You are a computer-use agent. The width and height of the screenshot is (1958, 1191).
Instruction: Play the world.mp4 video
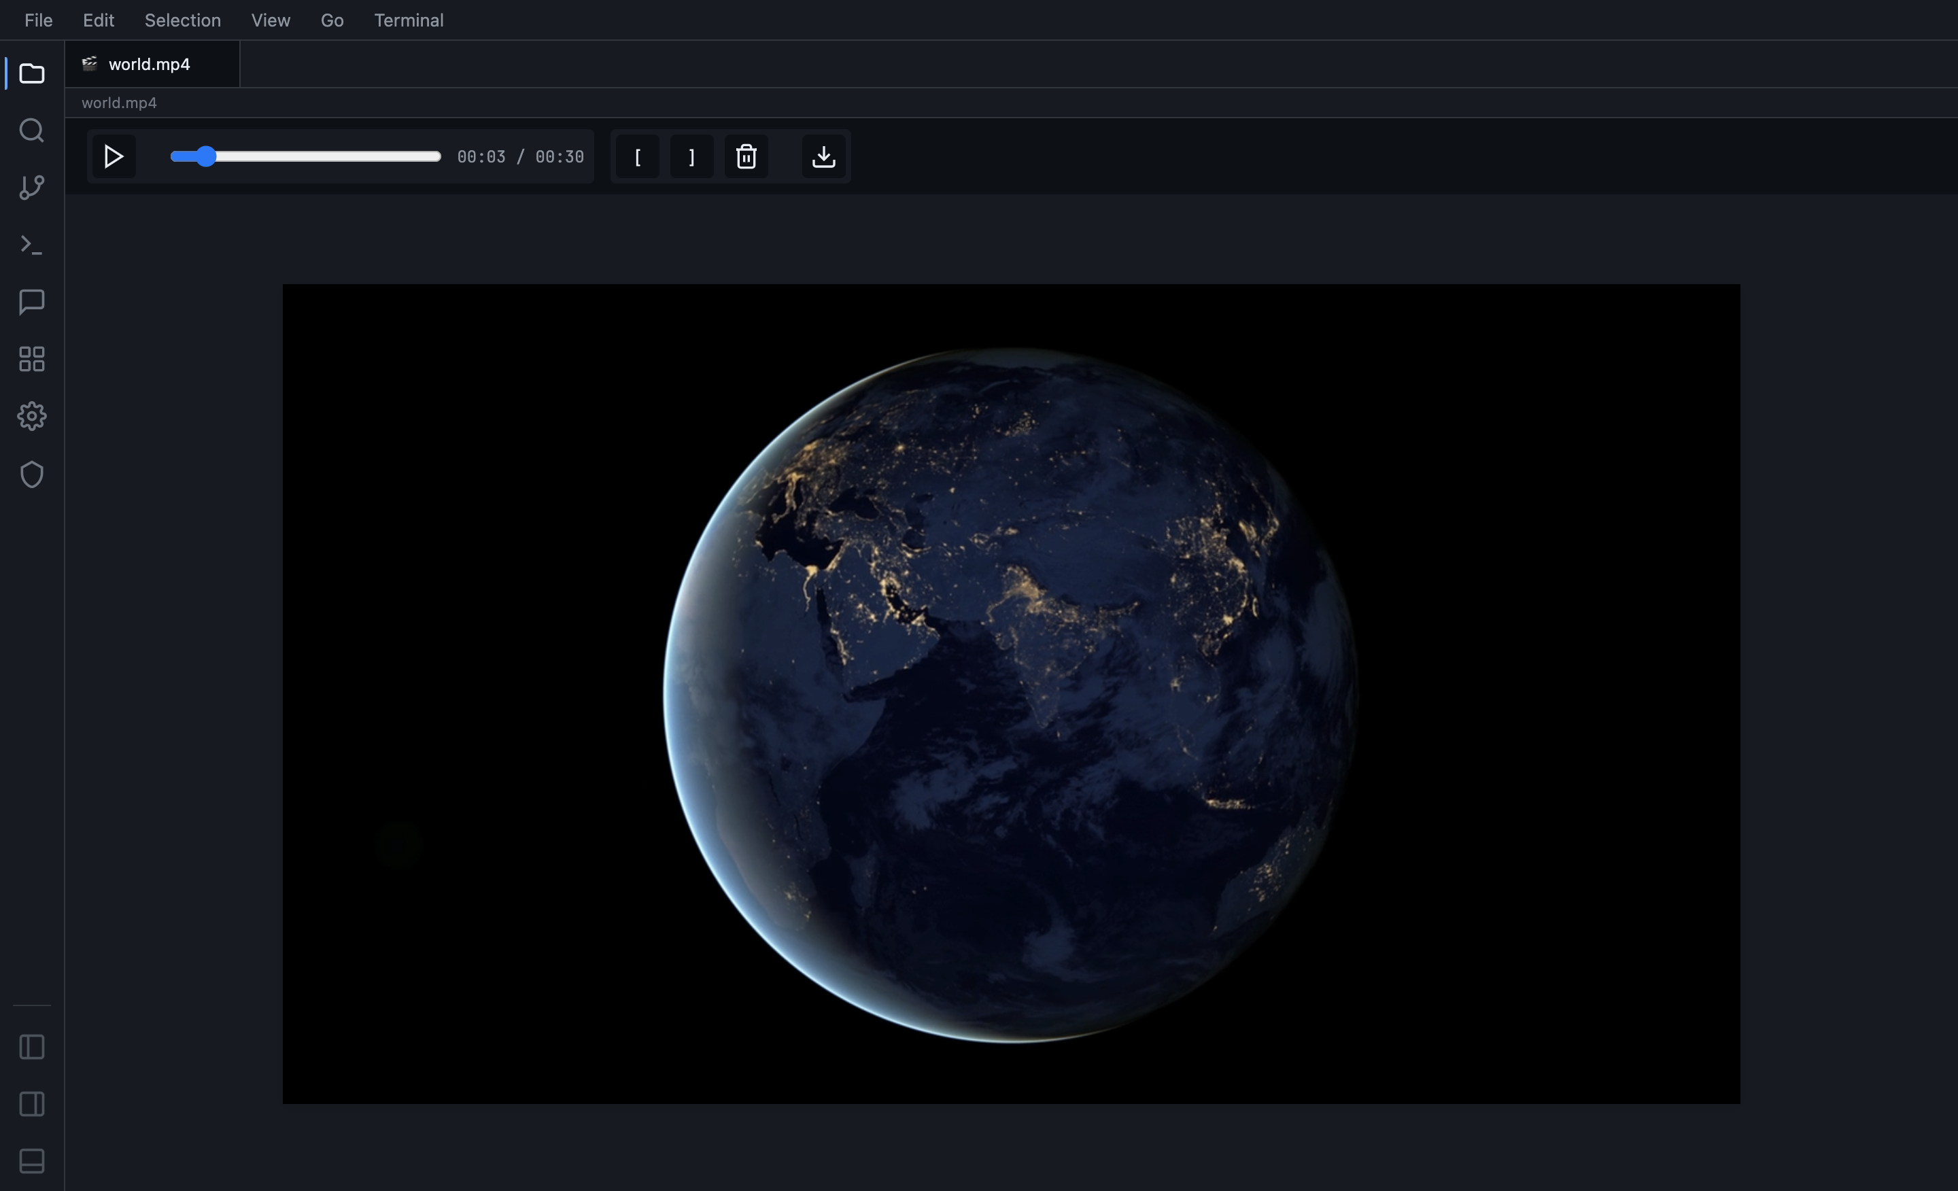(x=114, y=156)
